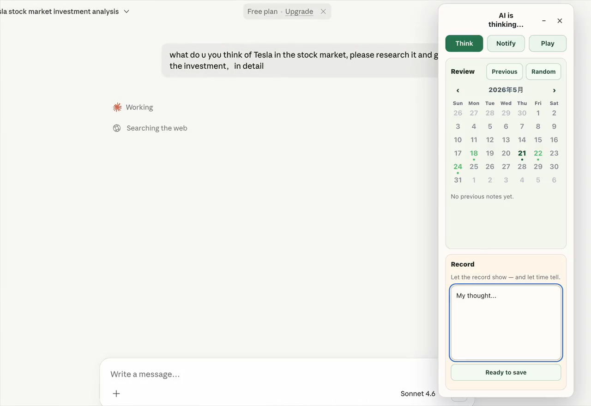
Task: Pick date 3 in the first May week
Action: tap(458, 126)
